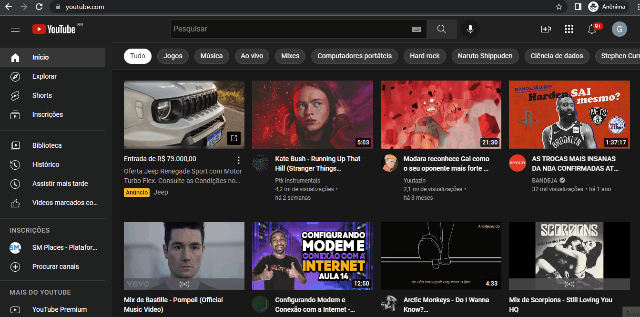Viewport: 640px width, 317px height.
Task: Open Inscrições in sidebar
Action: point(52,114)
